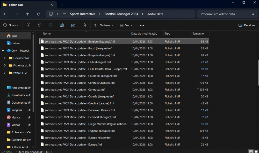Refresh the editor data folder
The width and height of the screenshot is (259, 153).
pyautogui.click(x=39, y=14)
